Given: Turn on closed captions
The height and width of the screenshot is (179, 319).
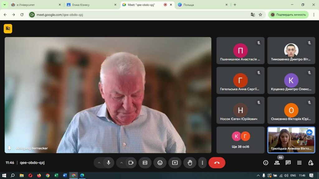Looking at the screenshot, I should 145,163.
